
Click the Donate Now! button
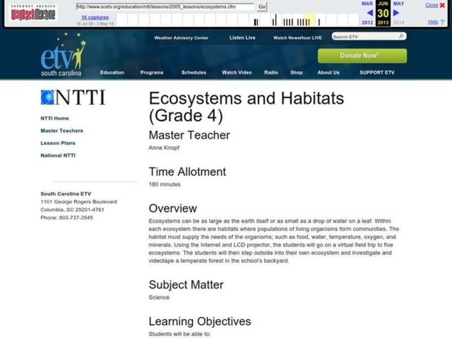[360, 56]
